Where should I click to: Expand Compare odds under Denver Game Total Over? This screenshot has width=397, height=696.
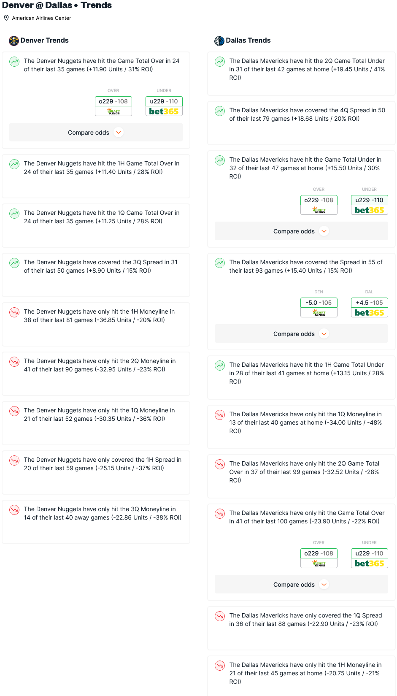click(x=96, y=133)
